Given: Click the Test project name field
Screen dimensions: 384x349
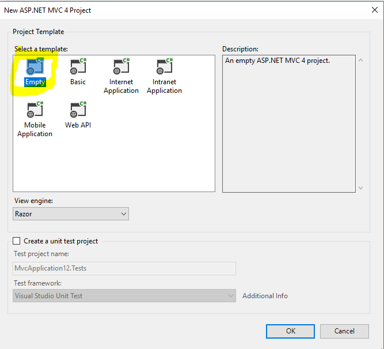Looking at the screenshot, I should point(124,268).
